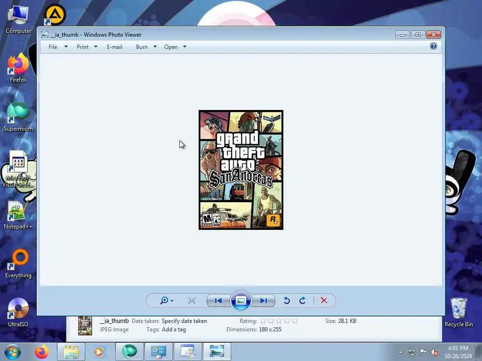Click the Fit to window icon
The image size is (482, 361).
[x=192, y=300]
